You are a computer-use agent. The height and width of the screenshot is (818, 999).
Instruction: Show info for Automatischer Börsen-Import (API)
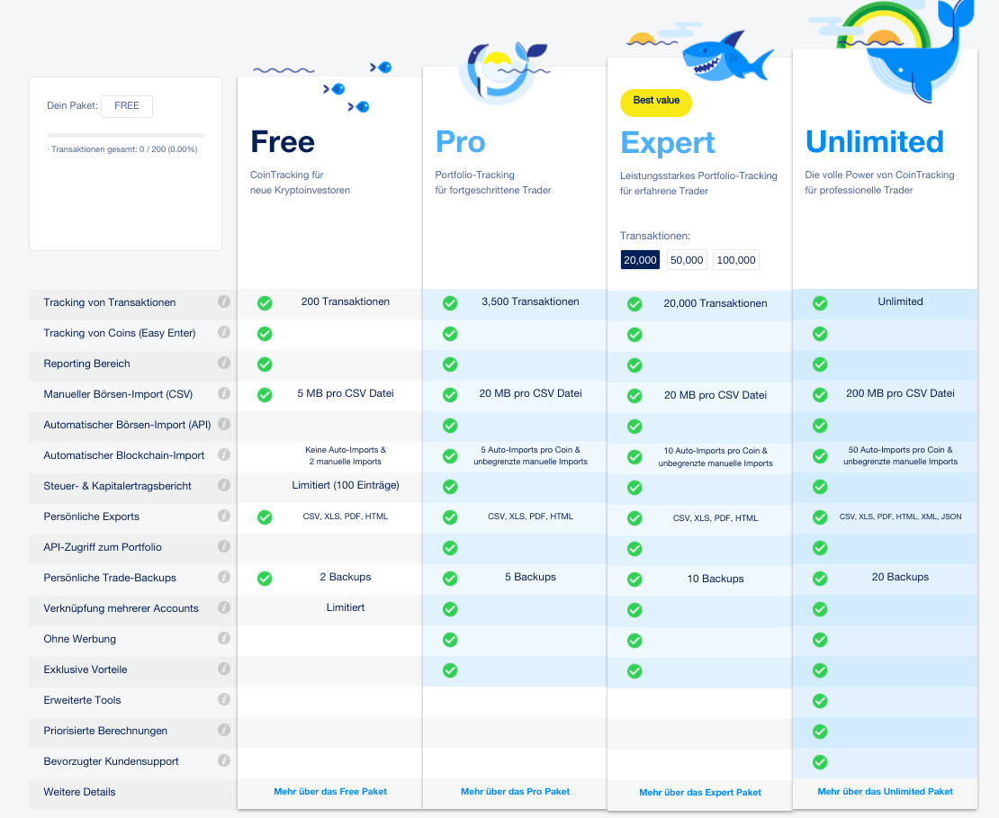pos(223,424)
